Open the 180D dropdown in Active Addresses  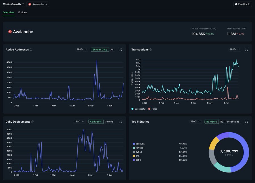[x=82, y=50]
